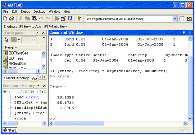Image resolution: width=195 pixels, height=135 pixels.
Task: Open the Debug menu
Action: [25, 11]
